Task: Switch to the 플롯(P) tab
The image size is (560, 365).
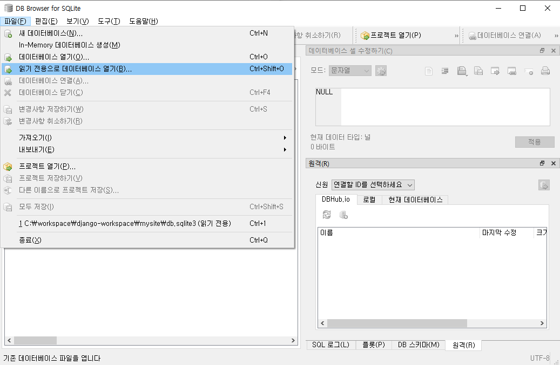Action: tap(374, 345)
